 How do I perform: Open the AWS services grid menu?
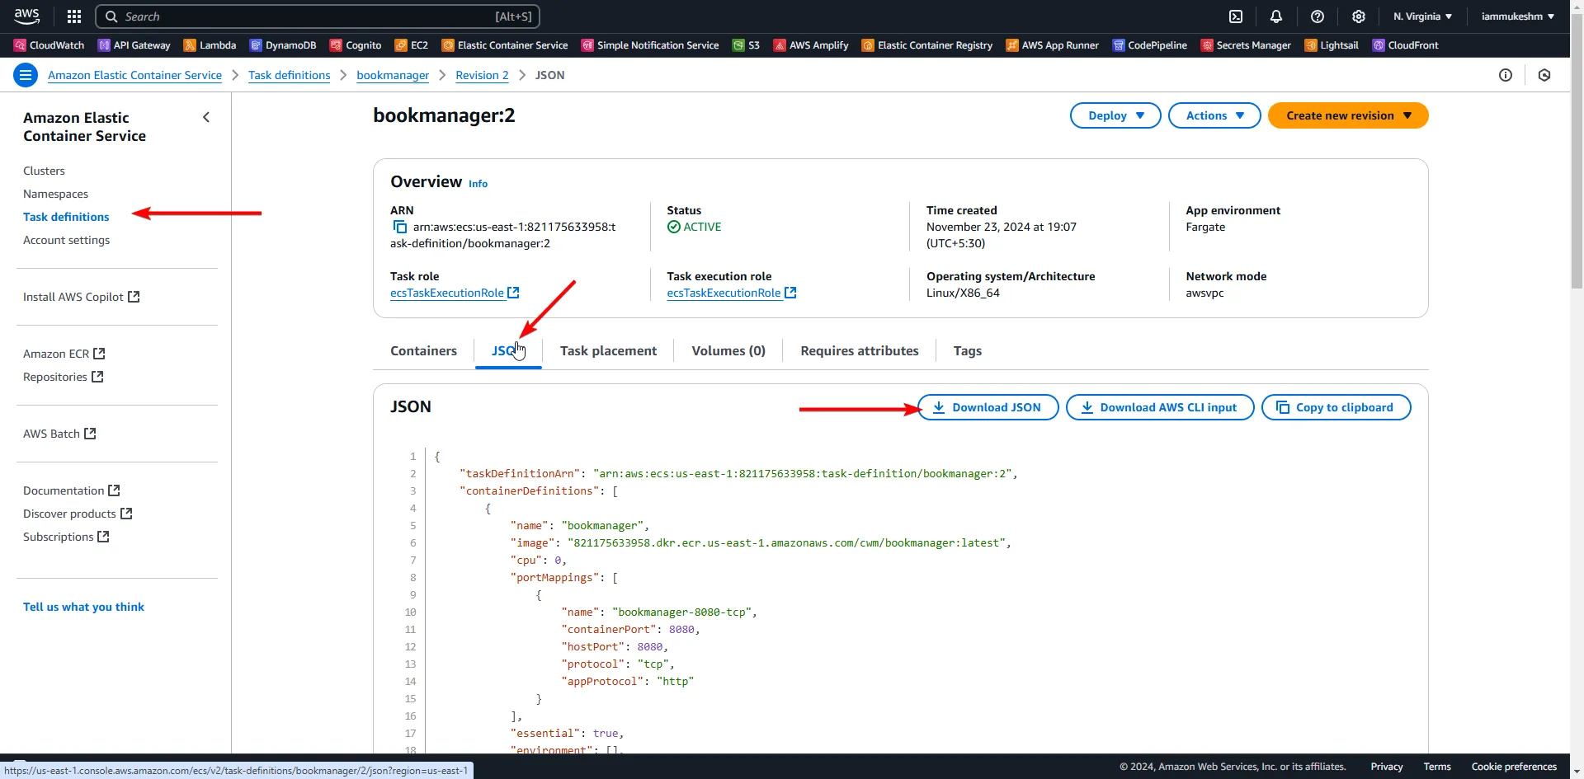(73, 16)
